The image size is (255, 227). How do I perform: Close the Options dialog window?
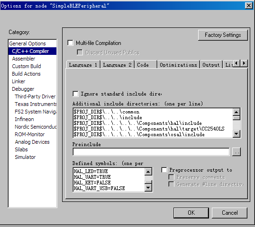coord(249,6)
